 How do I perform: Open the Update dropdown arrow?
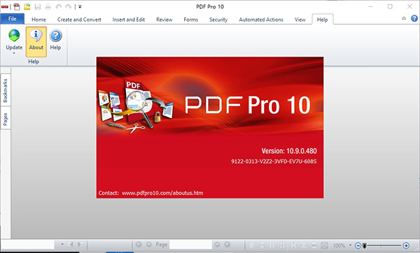coord(14,53)
